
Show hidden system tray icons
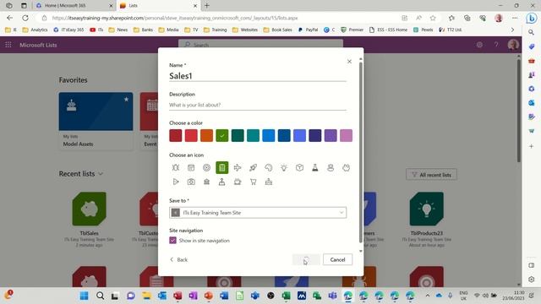428,296
